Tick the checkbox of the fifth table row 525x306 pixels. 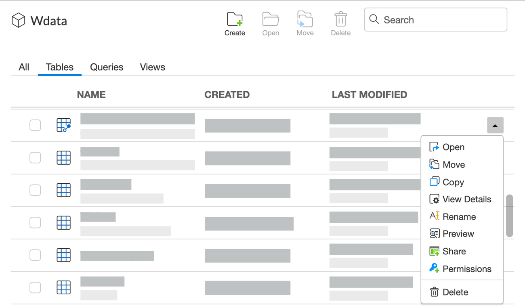pos(35,255)
